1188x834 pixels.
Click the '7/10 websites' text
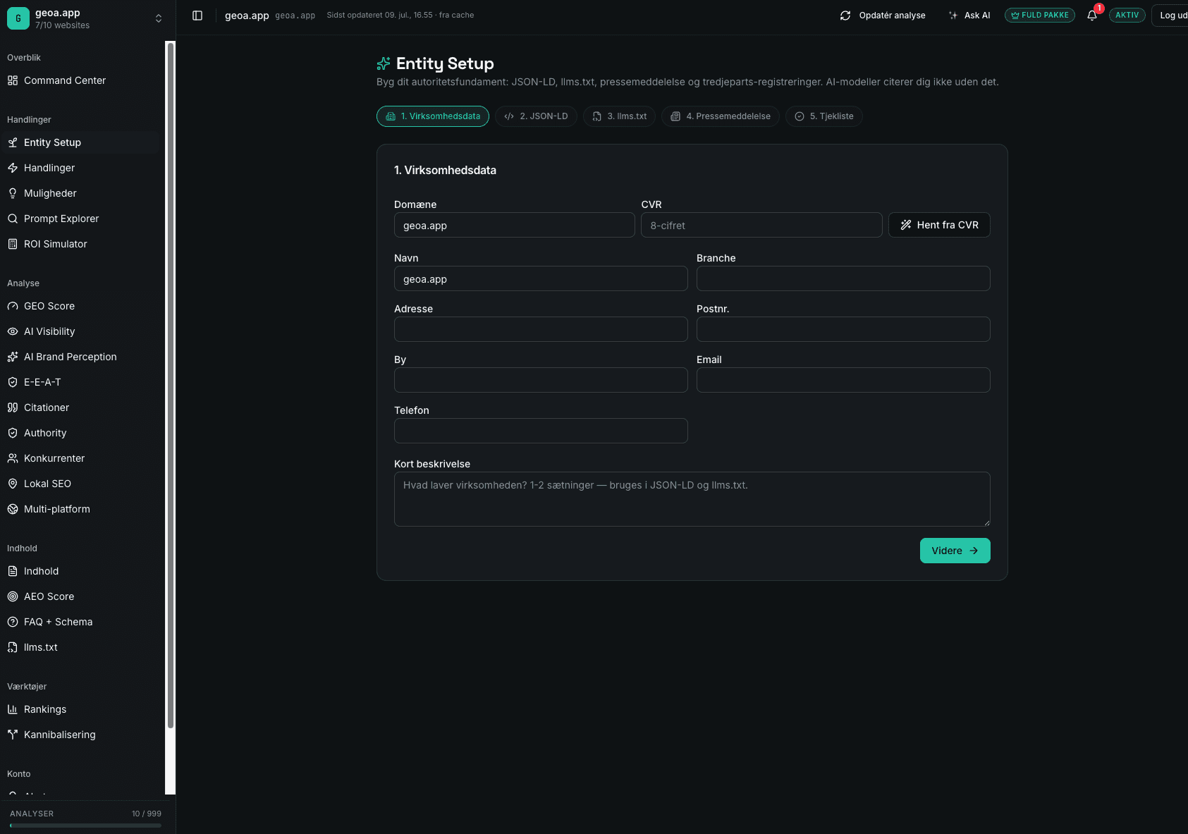(62, 25)
